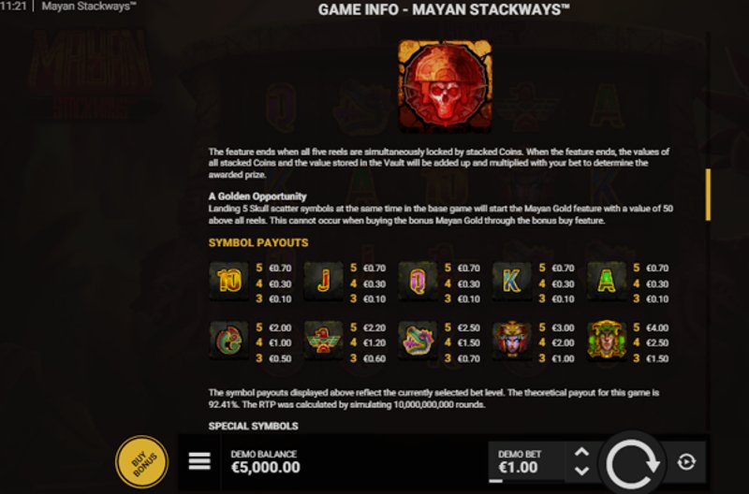749x494 pixels.
Task: Click the eagle totem symbol
Action: 323,341
